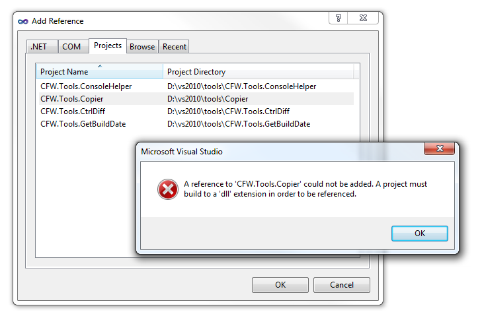
Task: Sort by Project Name column header
Action: click(99, 71)
